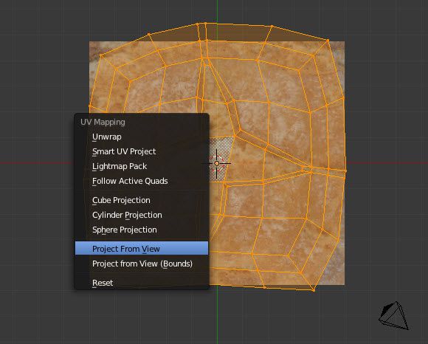
Task: Select the mesh's bottom-right corner vertex
Action: click(x=314, y=290)
